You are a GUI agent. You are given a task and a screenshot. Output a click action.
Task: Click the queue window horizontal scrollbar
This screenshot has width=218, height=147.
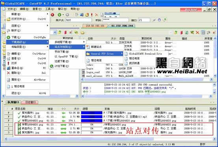(80, 138)
